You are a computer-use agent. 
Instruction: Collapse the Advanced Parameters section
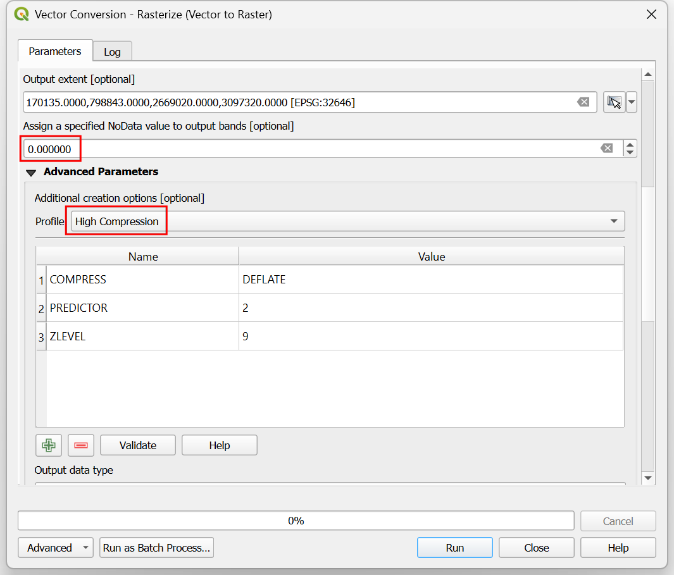pos(31,172)
